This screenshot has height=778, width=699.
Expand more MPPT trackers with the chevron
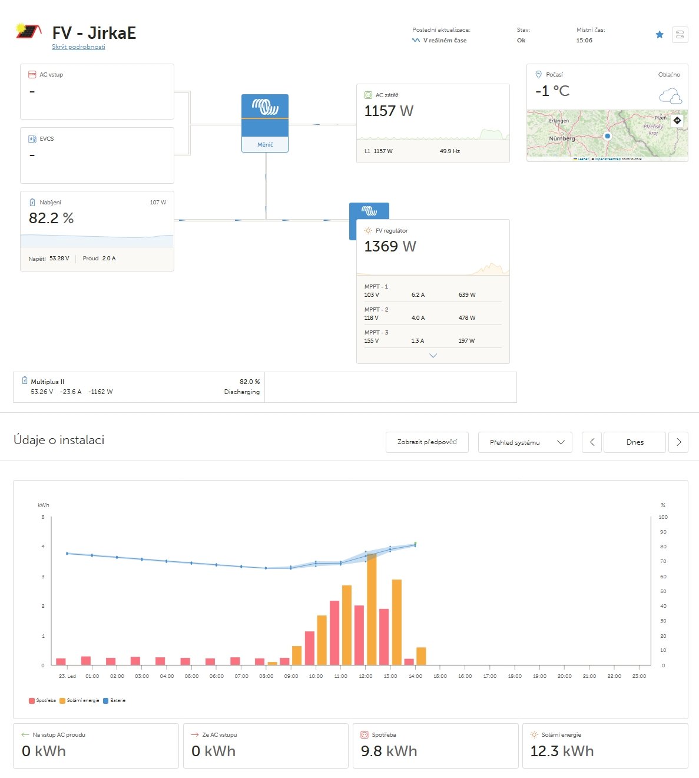click(433, 356)
